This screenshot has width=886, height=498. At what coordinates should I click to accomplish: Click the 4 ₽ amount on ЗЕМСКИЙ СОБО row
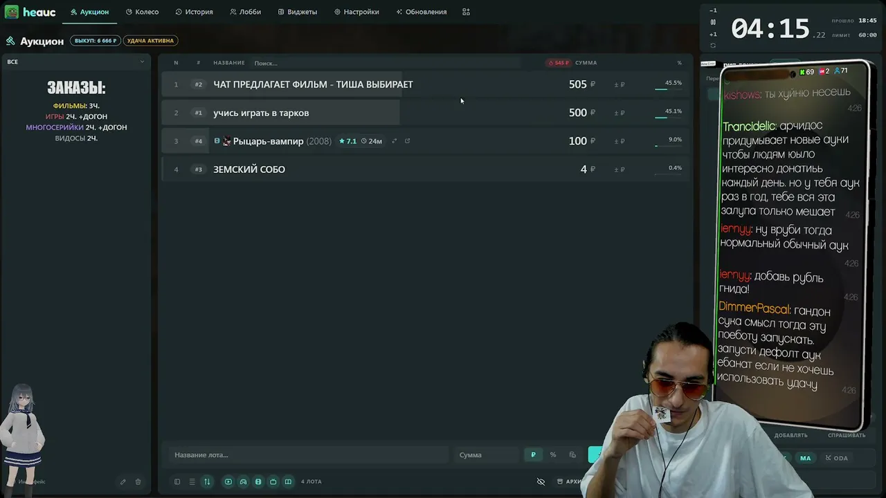588,169
